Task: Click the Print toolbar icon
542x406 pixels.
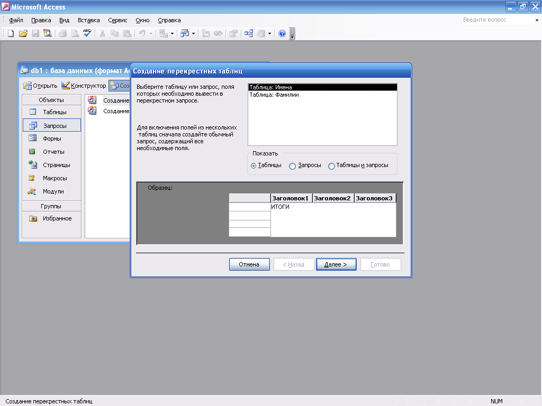Action: tap(63, 33)
